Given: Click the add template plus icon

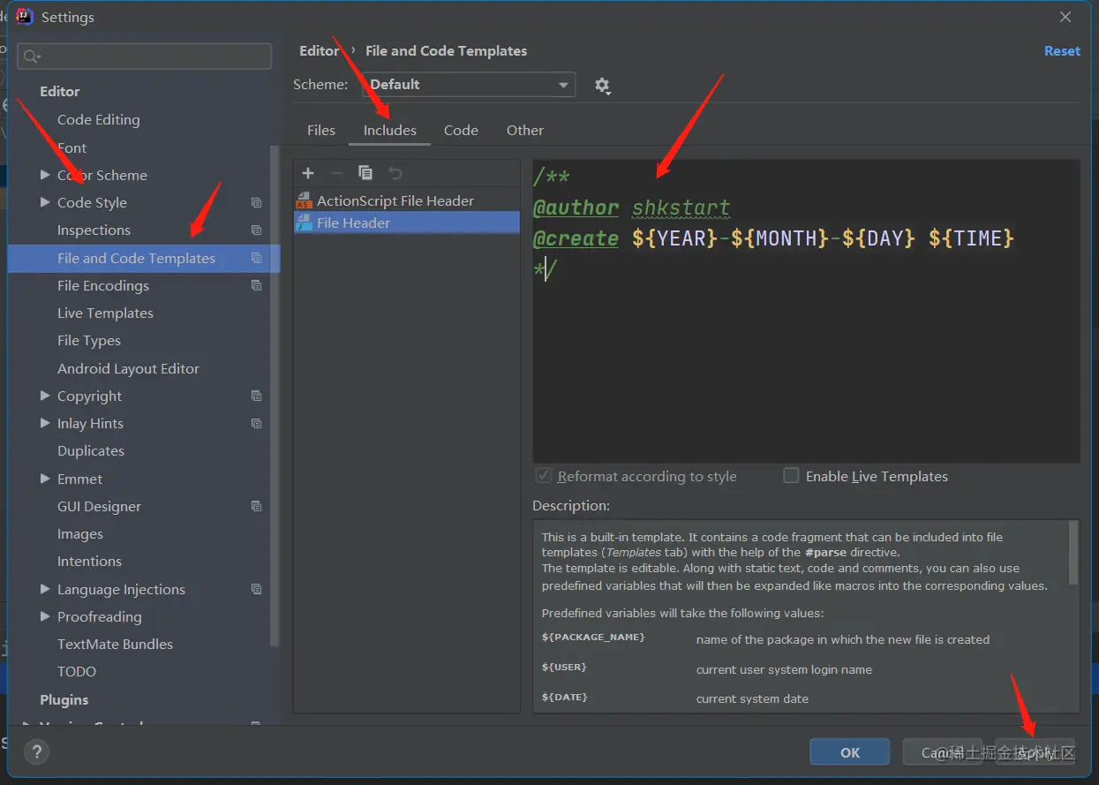Looking at the screenshot, I should coord(308,173).
